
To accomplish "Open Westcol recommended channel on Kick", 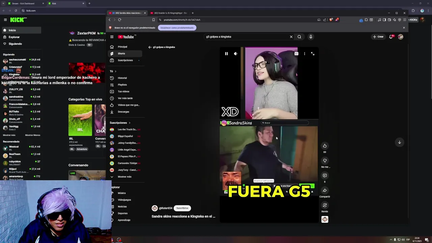I will [x=21, y=147].
